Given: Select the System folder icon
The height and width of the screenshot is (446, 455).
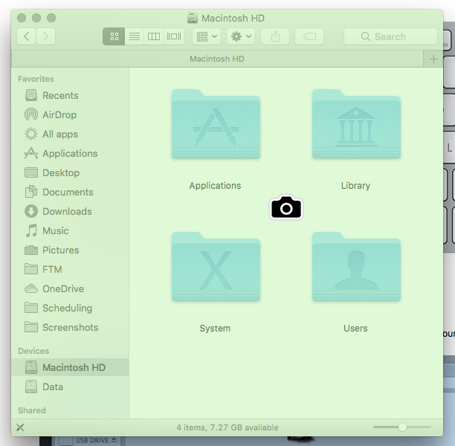Looking at the screenshot, I should [x=216, y=267].
